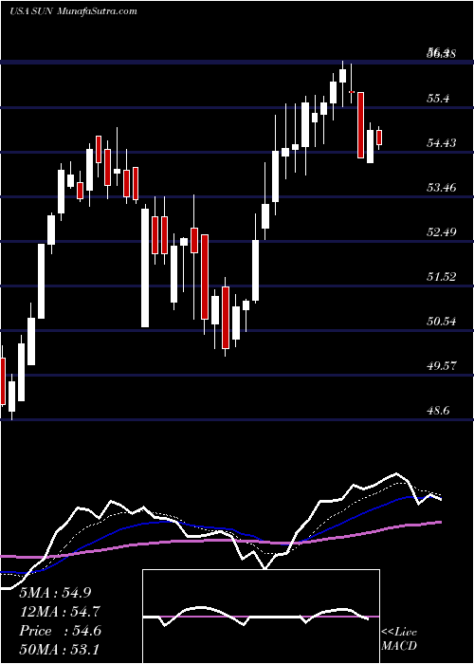Click the 55.4 price axis label
Viewport: 474px width, 664px height.
click(440, 99)
